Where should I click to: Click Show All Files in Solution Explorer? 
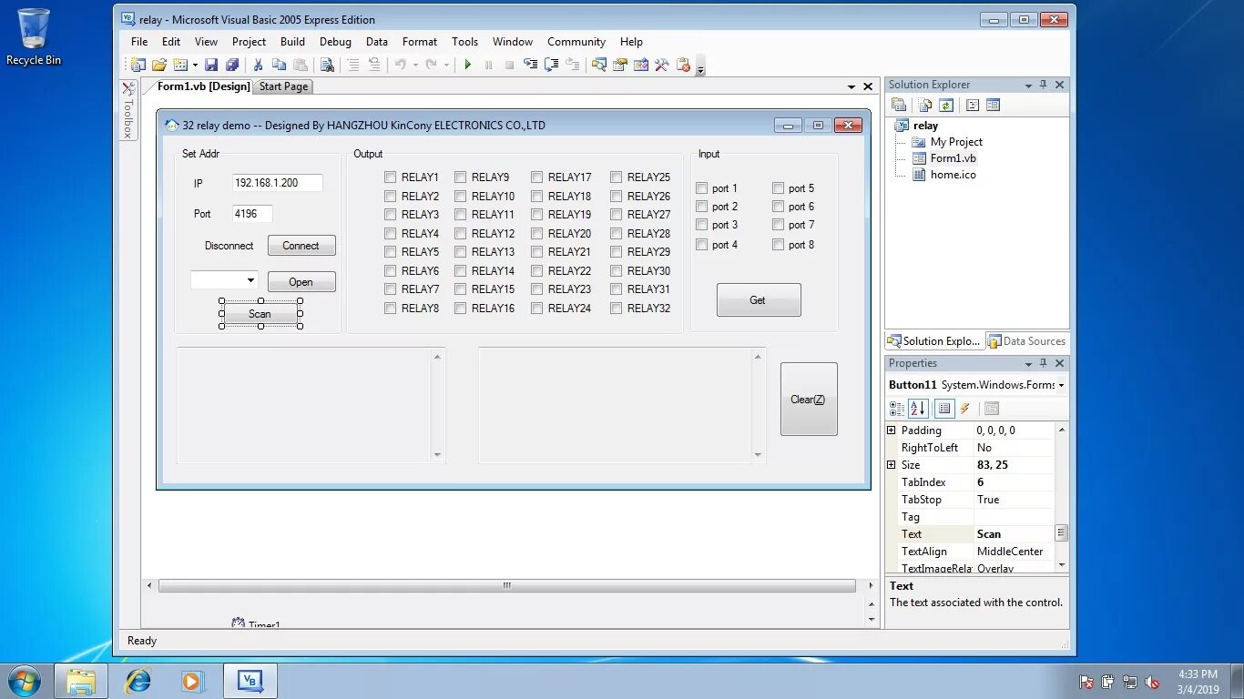[925, 105]
